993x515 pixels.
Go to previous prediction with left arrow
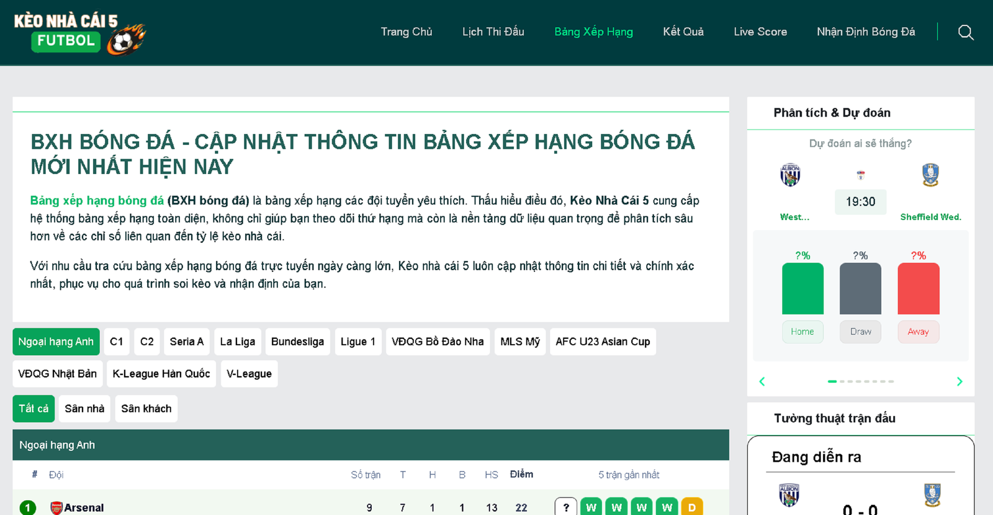[x=762, y=382]
